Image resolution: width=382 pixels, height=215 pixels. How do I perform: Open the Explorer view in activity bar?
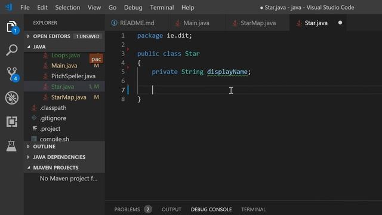(x=12, y=27)
